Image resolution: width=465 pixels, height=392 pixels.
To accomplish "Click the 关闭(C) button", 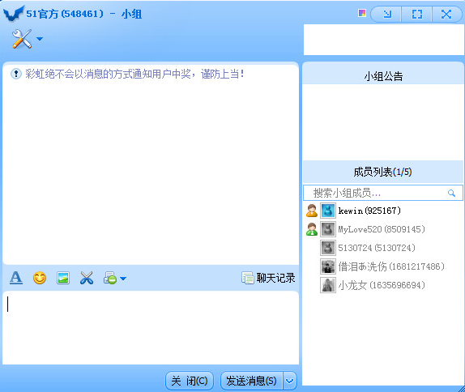I will (190, 381).
